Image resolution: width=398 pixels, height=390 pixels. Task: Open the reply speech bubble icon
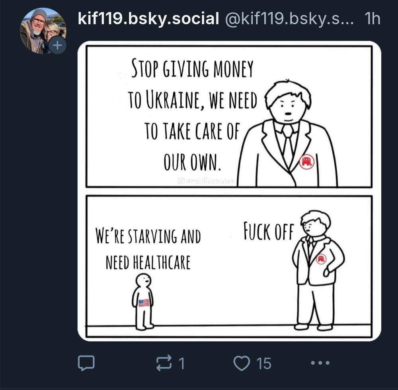(x=86, y=363)
